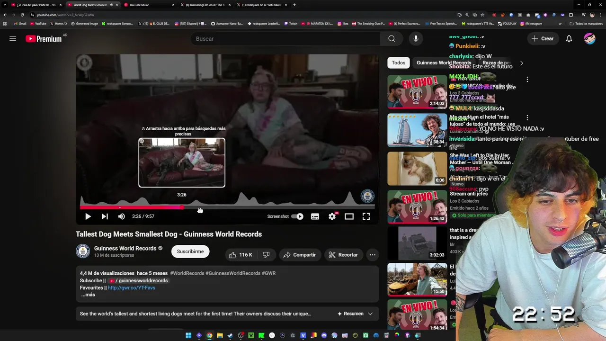606x341 pixels.
Task: Share the video via Compartir
Action: 299,255
